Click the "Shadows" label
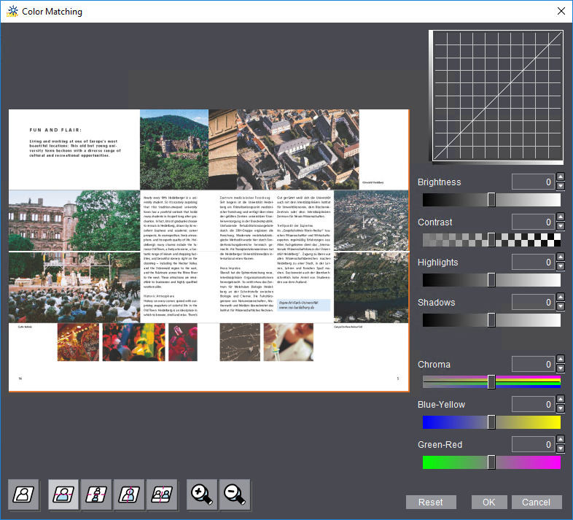The height and width of the screenshot is (520, 573). coord(437,303)
